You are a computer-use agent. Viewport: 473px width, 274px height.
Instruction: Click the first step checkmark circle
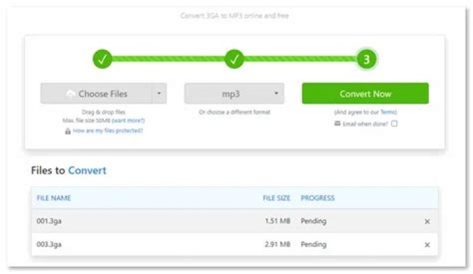102,59
